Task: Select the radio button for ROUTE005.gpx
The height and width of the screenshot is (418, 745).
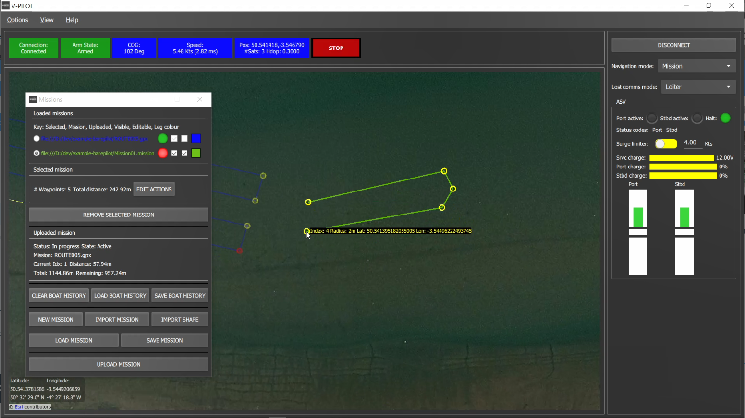Action: pyautogui.click(x=36, y=138)
